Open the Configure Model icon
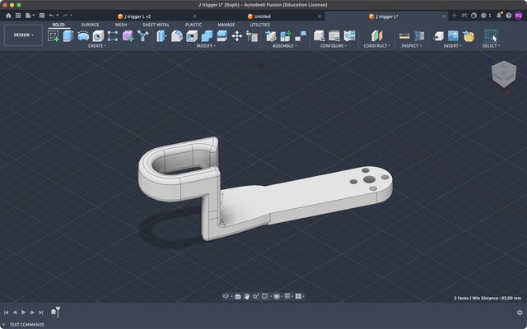Viewport: 527px width, 329px height. point(319,36)
